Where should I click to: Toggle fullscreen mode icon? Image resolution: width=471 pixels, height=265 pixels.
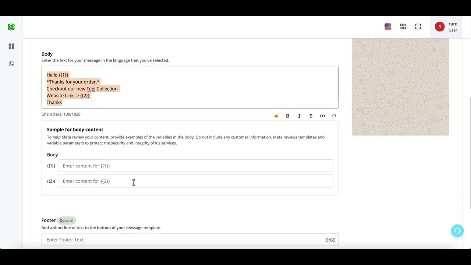(418, 26)
